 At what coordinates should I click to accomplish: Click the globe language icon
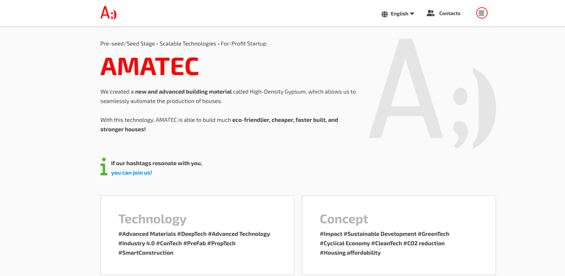(385, 14)
